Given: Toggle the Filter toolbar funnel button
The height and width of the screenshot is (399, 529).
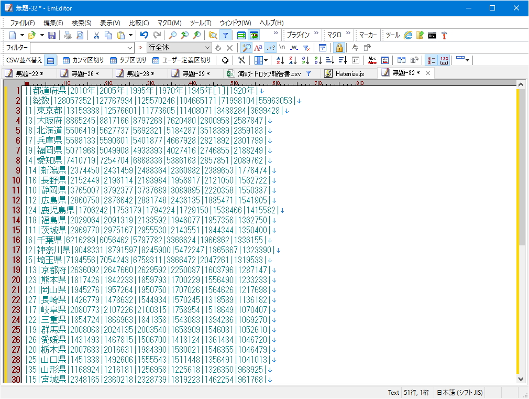Looking at the screenshot, I should (x=225, y=35).
